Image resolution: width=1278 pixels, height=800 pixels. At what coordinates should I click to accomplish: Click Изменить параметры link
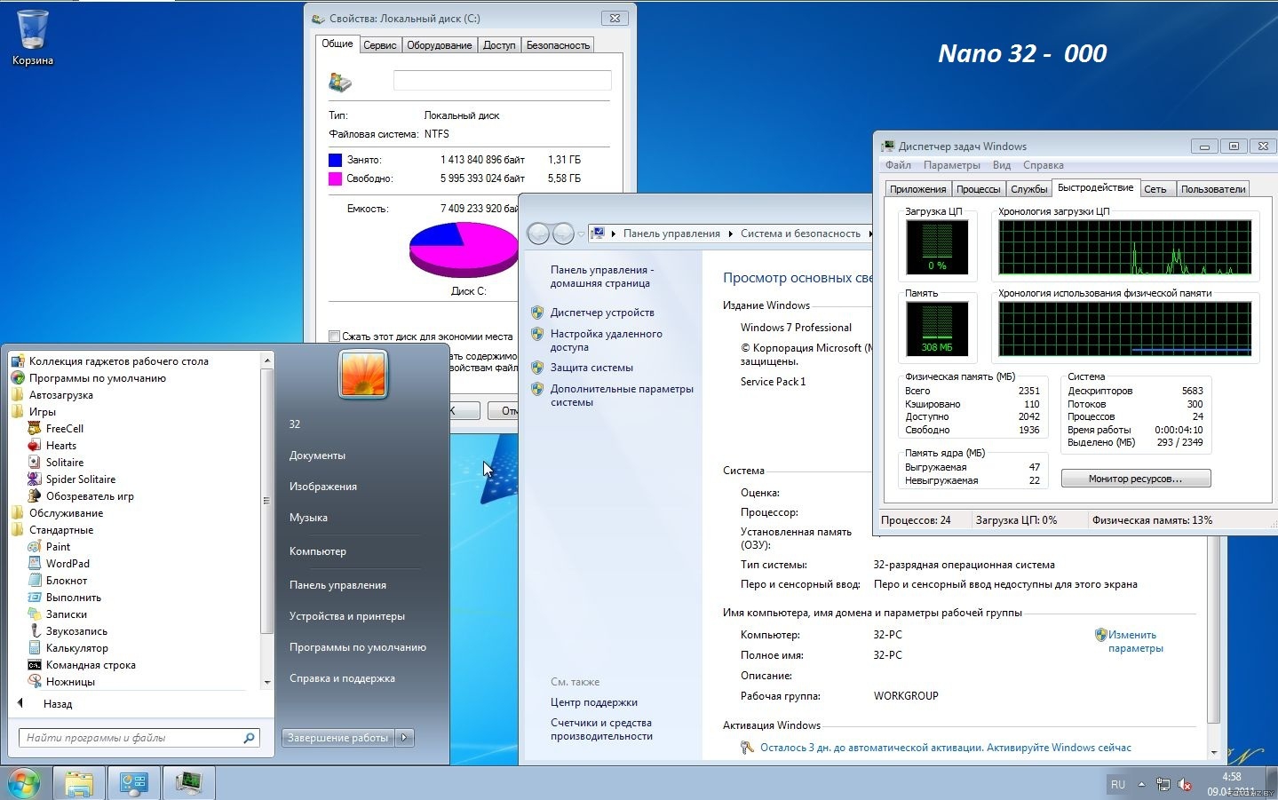click(1135, 641)
